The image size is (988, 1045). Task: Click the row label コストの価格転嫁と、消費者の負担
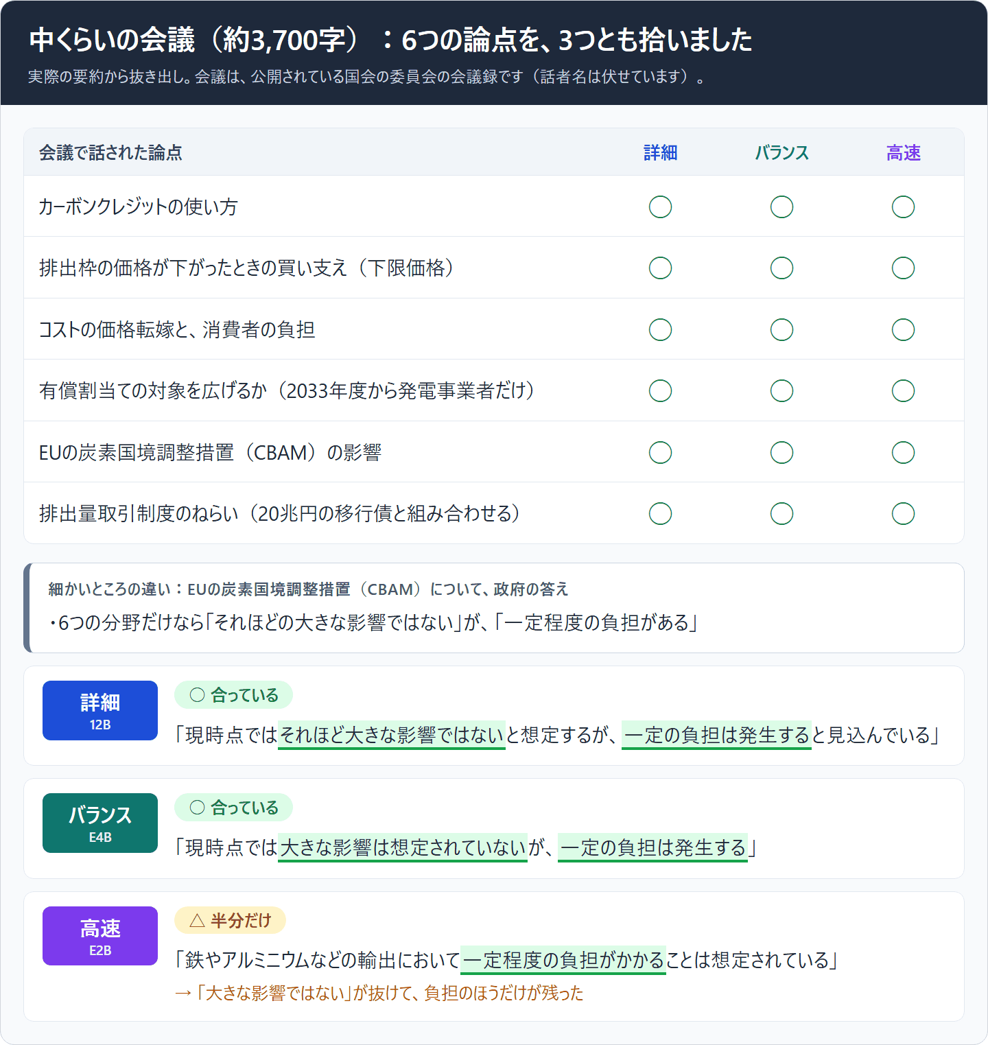point(177,329)
